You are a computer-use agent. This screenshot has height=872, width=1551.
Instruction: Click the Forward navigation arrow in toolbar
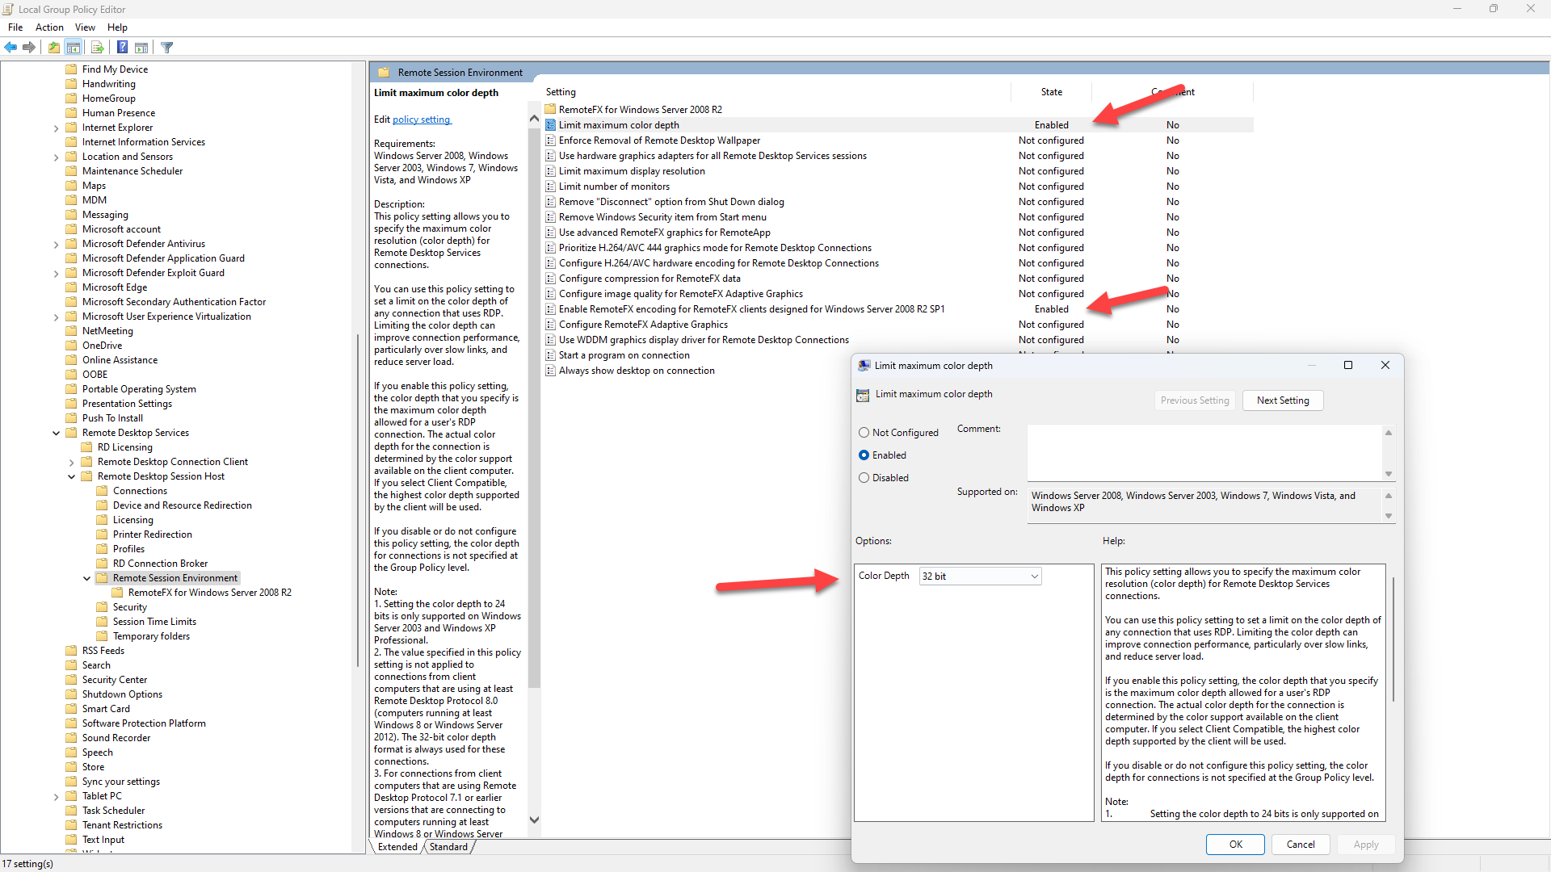pos(29,47)
